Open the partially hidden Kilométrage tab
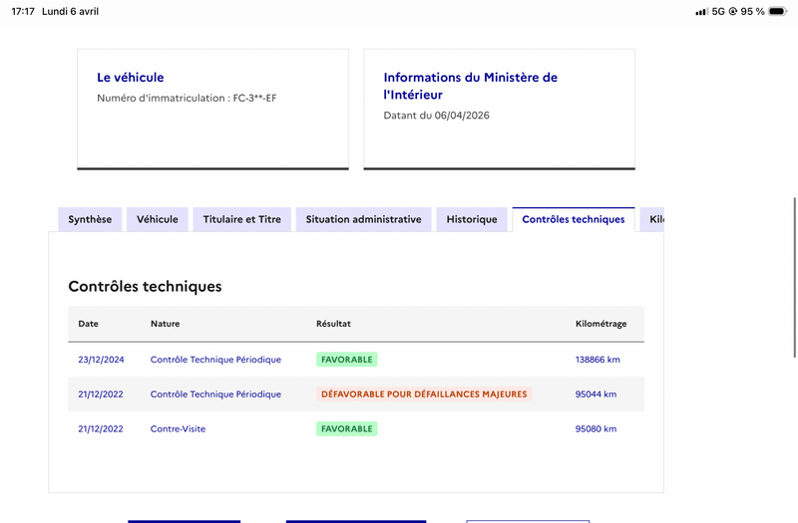Image resolution: width=798 pixels, height=523 pixels. point(652,219)
